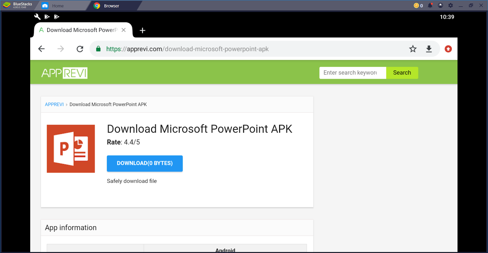Screen dimensions: 488x253
Task: Click the Rate: 4.4/5 text
Action: (124, 142)
